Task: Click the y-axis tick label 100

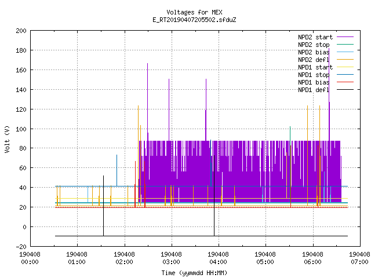Action: (21, 129)
